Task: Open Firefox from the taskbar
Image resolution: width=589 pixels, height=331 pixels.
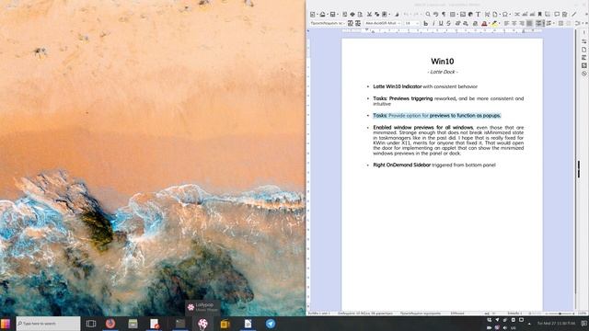Action: click(x=110, y=323)
